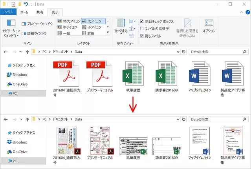Image resolution: width=251 pixels, height=169 pixels.
Task: Click Back arrow in the thumbnail-preview view
Action: tap(5, 120)
